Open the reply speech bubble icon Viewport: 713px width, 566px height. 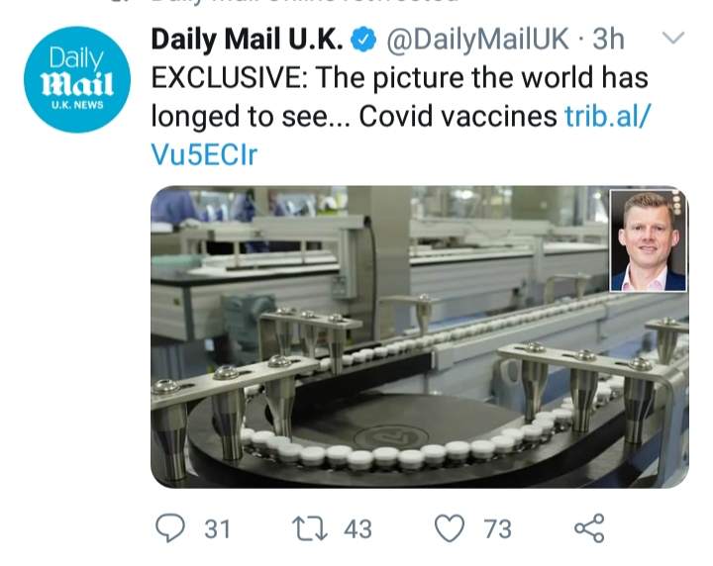coord(170,527)
